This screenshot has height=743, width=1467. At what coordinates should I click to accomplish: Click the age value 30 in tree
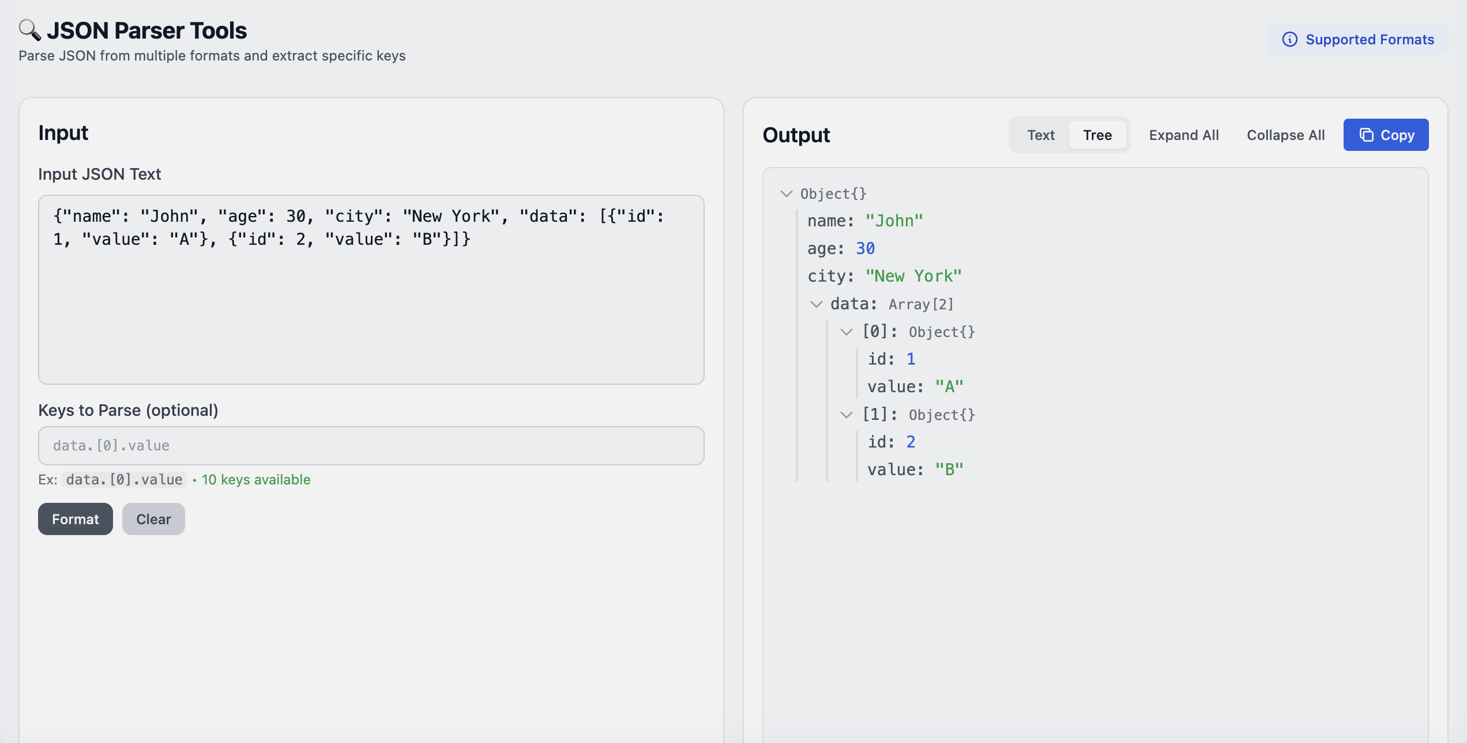(x=865, y=248)
